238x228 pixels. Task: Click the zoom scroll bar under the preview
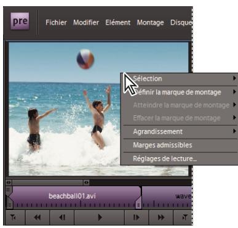click(47, 182)
